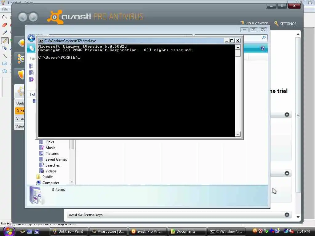The image size is (315, 236).
Task: Select the Pick Color eyedropper tool in Paint
Action: (4, 33)
